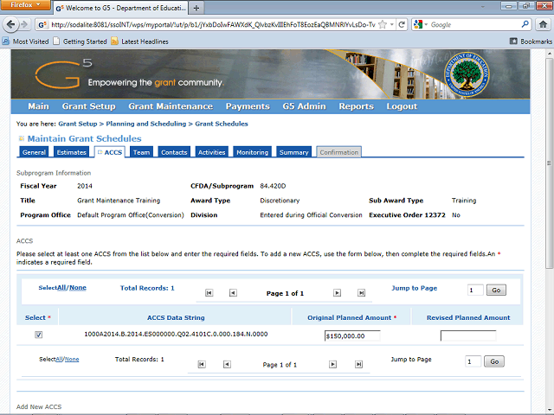Screen dimensions: 554x415
Task: Click the G5 logo in banner
Action: point(63,73)
